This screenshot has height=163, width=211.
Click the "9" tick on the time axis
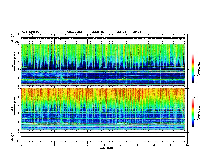171,145
